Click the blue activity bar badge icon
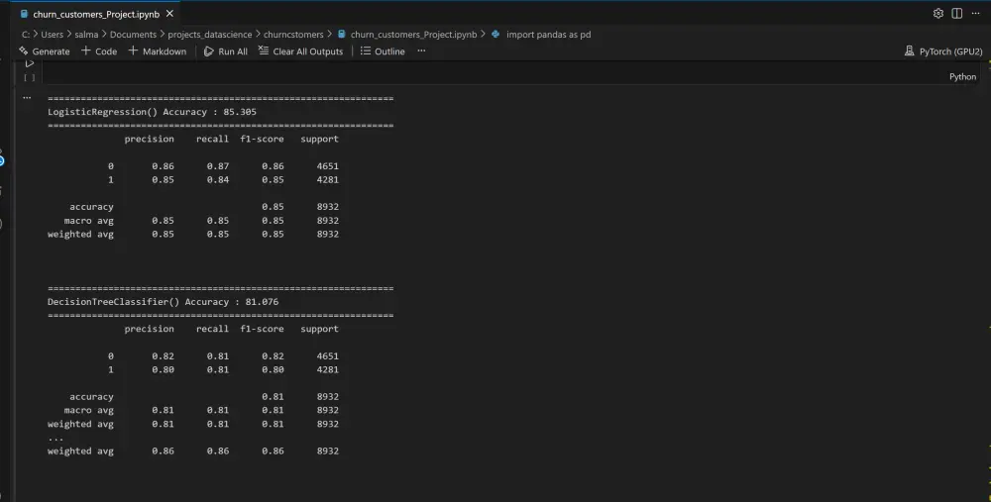Viewport: 991px width, 502px height. coord(2,160)
